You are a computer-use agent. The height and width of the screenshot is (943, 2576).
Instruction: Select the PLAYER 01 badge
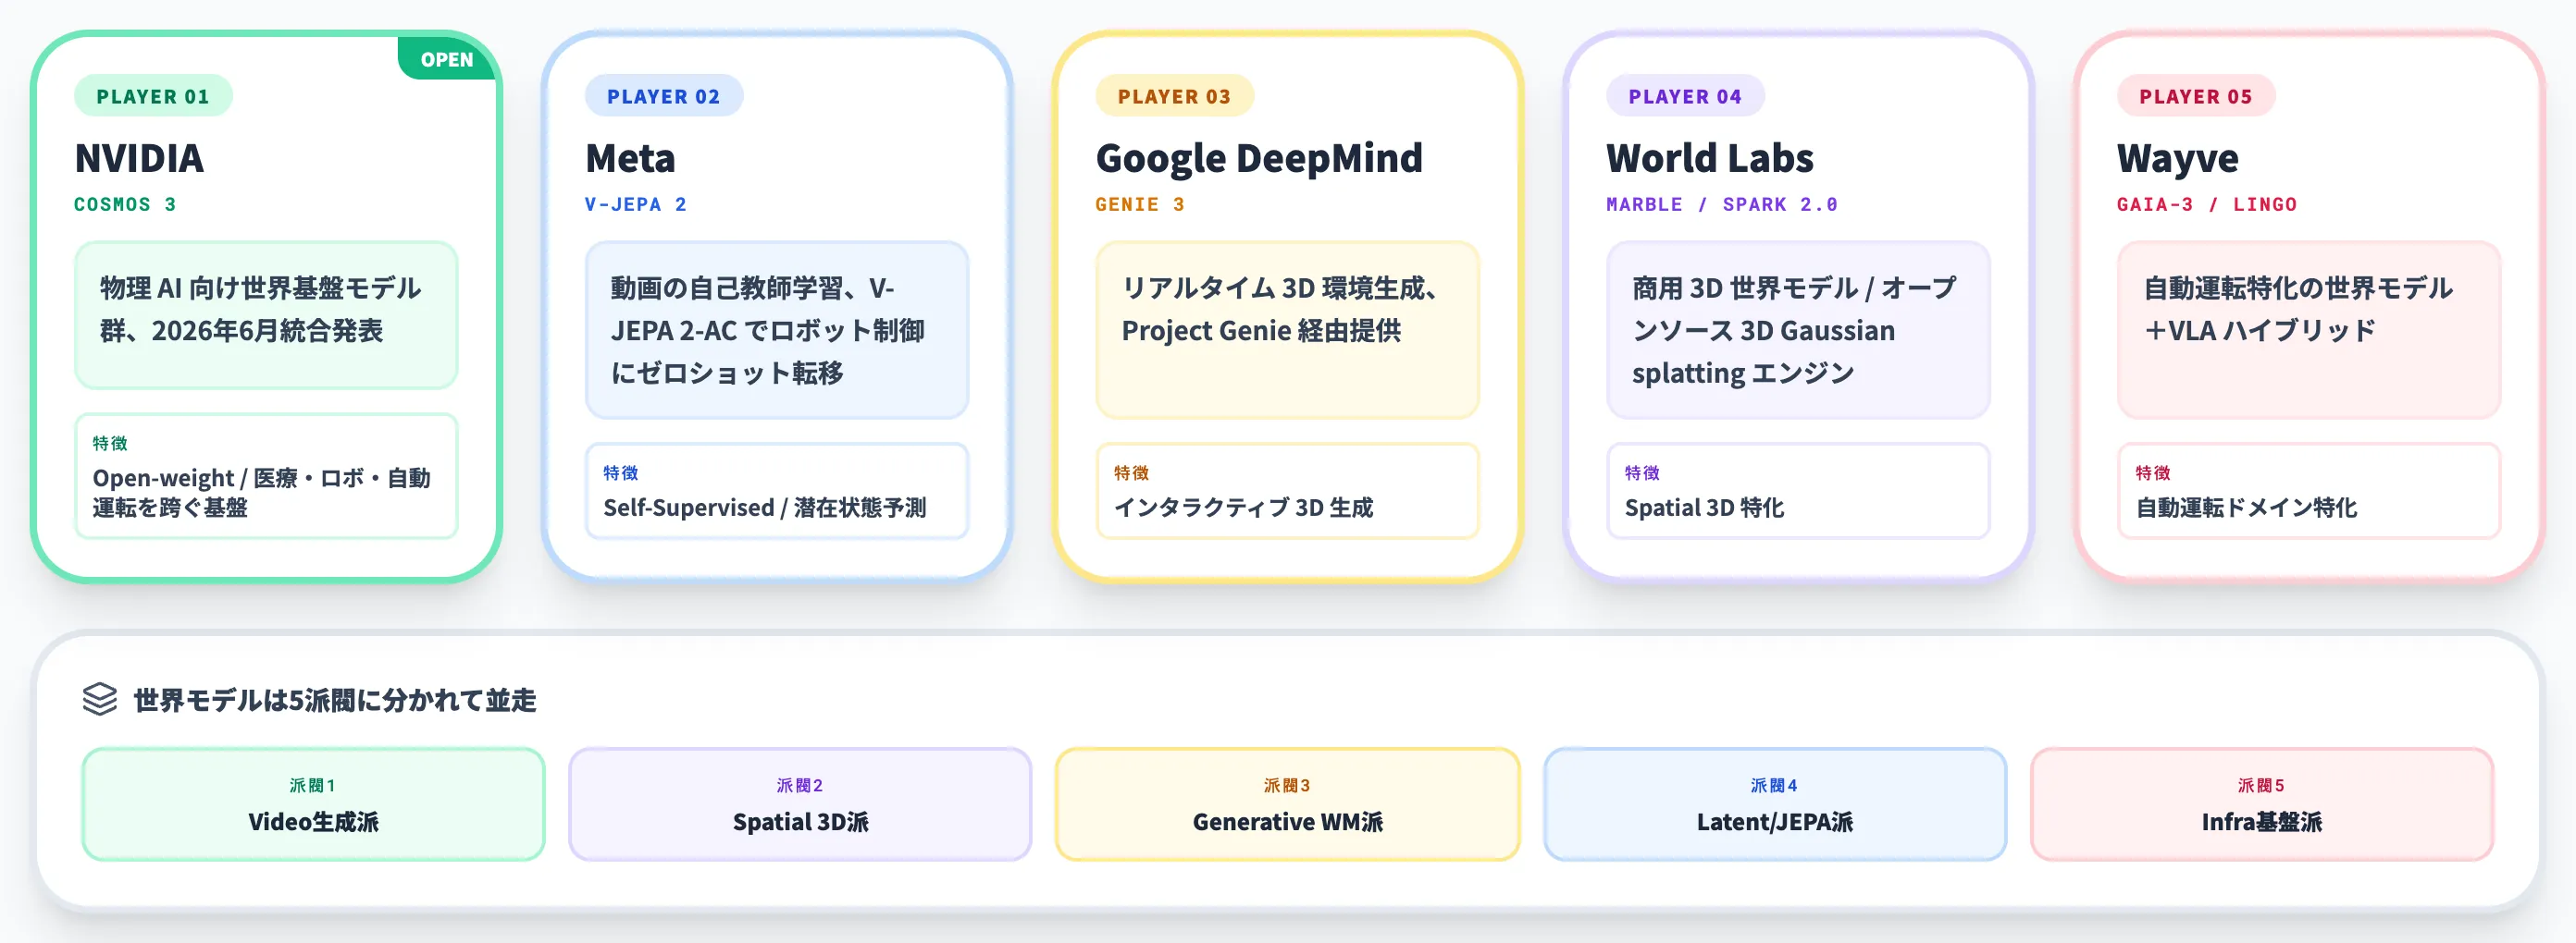[x=153, y=96]
